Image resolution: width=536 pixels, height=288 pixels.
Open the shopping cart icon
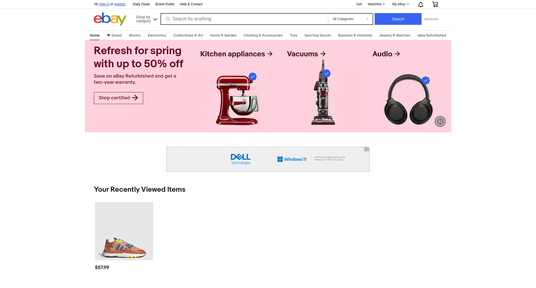[x=435, y=4]
